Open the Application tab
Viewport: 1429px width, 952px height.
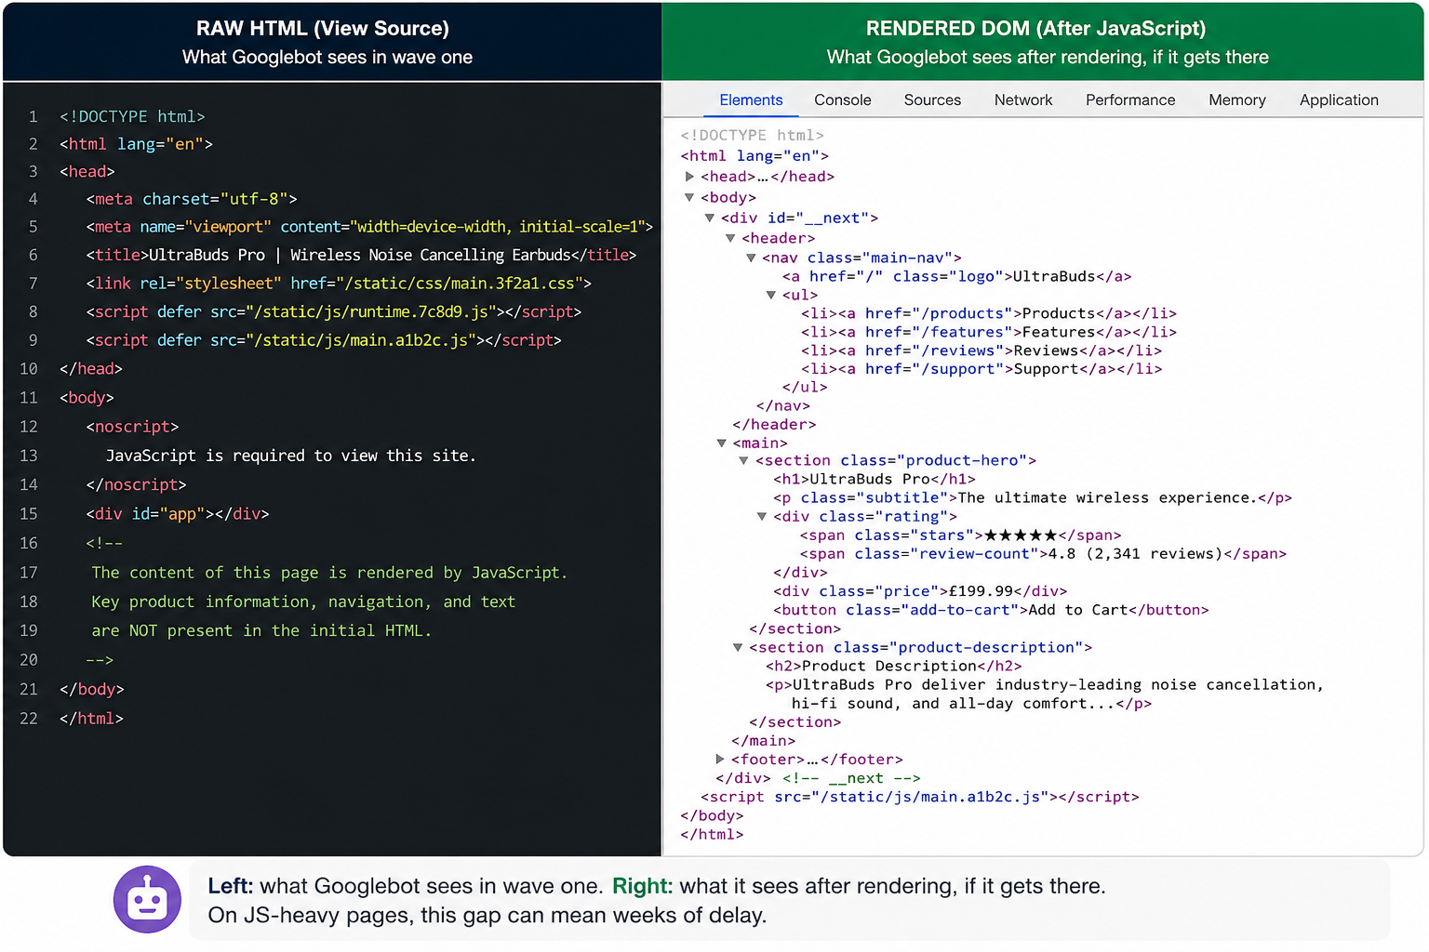1339,99
